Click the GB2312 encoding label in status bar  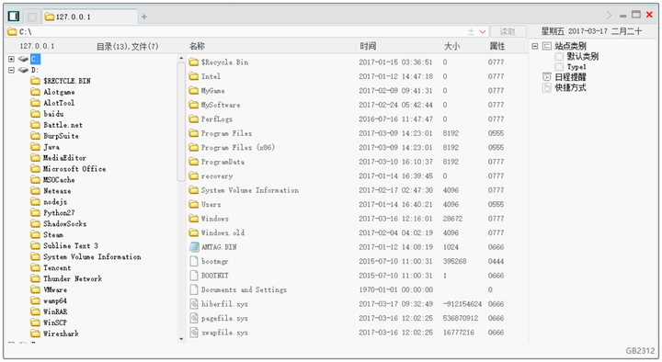[640, 351]
